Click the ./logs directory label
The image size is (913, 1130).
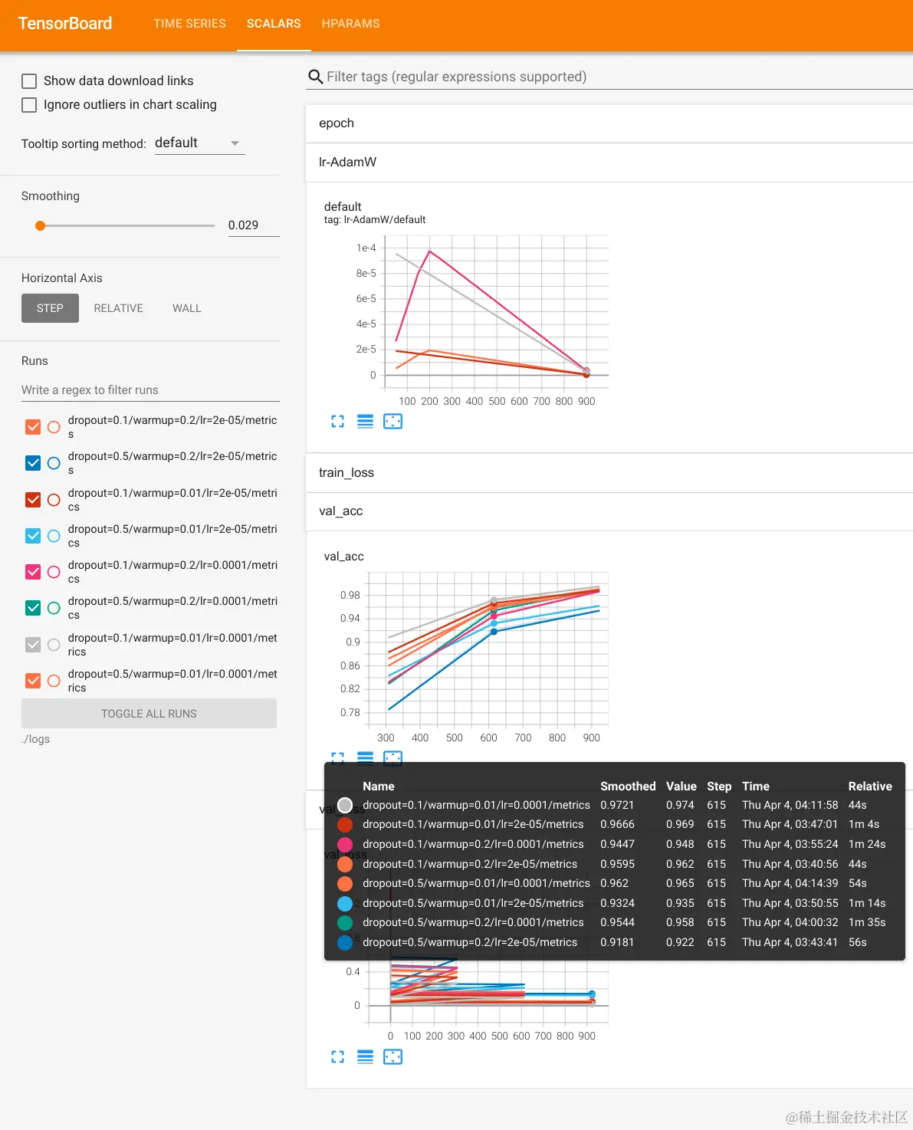point(36,739)
